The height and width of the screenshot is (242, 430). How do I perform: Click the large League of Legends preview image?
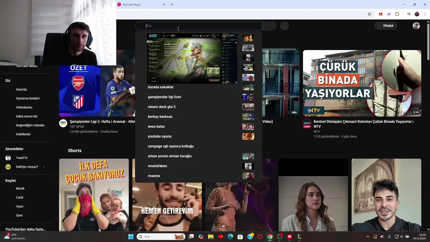point(192,58)
